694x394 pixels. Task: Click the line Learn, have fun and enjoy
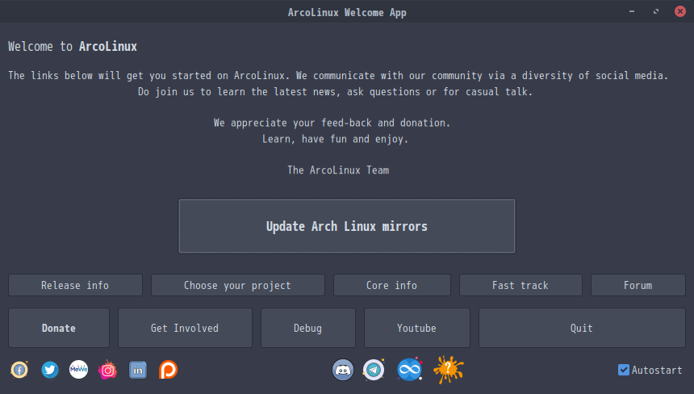coord(335,139)
